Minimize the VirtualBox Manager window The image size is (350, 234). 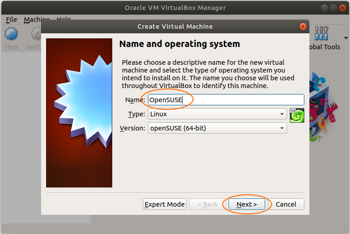click(324, 8)
